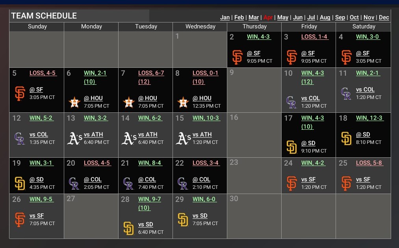Click Giants logo on April 2

click(x=237, y=57)
